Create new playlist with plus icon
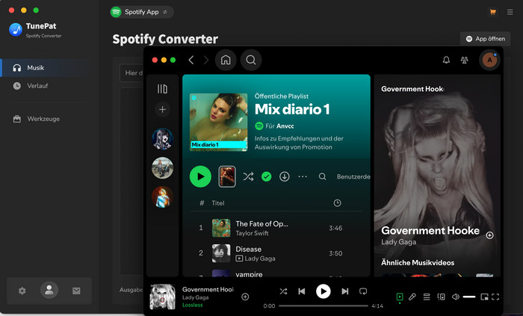This screenshot has width=523, height=316. 162,109
